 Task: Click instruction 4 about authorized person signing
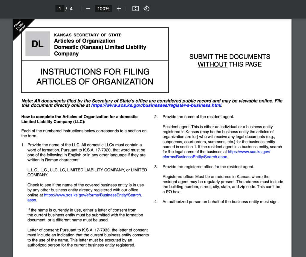click(x=220, y=201)
